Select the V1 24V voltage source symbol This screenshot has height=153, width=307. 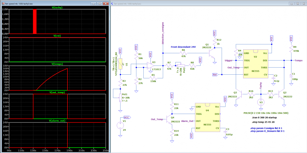point(121,125)
